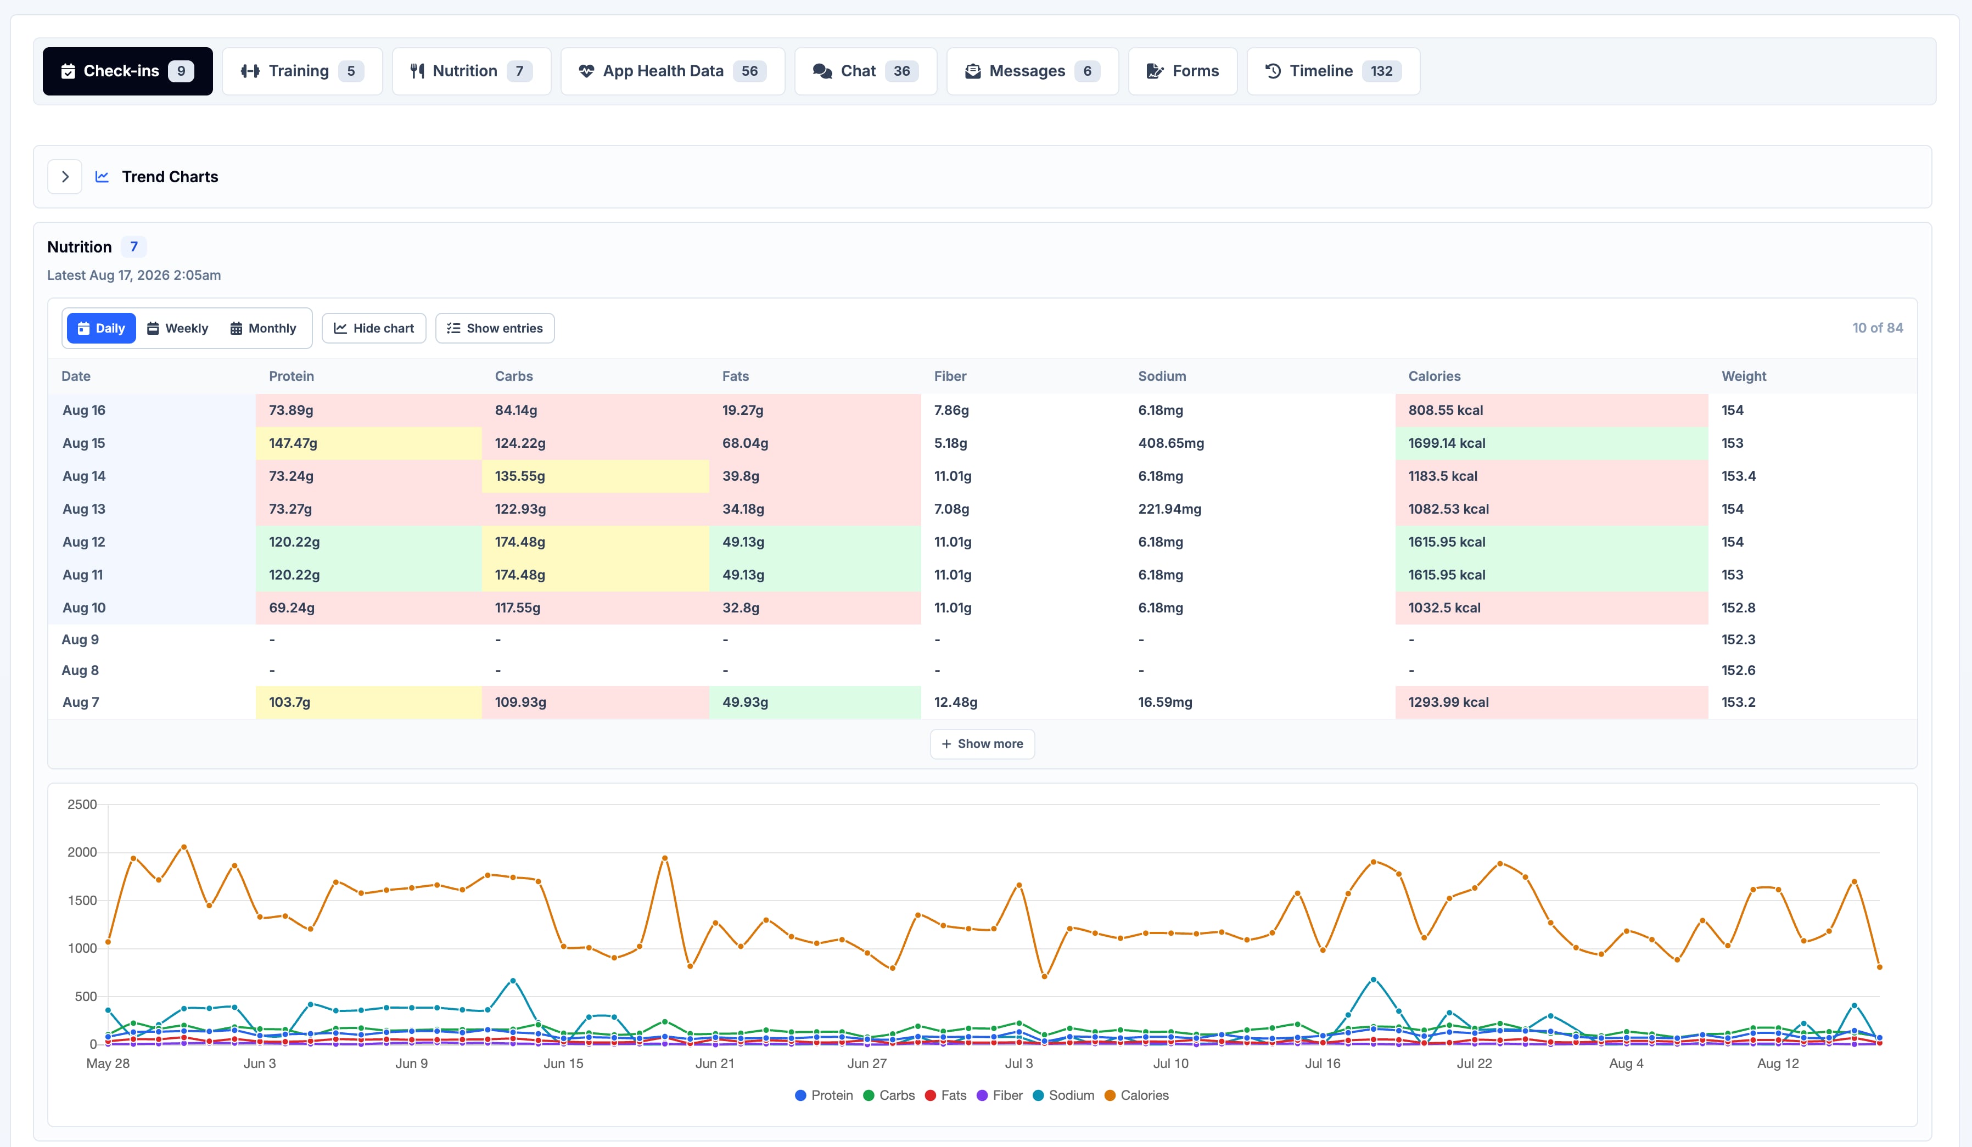1972x1147 pixels.
Task: Switch to Weekly view
Action: click(178, 329)
